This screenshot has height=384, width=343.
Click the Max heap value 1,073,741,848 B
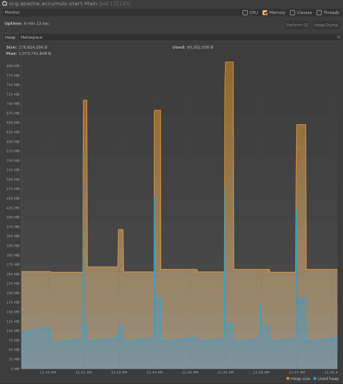(35, 54)
